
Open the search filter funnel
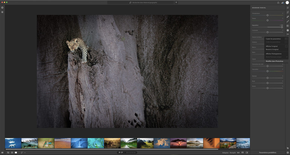coord(176,3)
